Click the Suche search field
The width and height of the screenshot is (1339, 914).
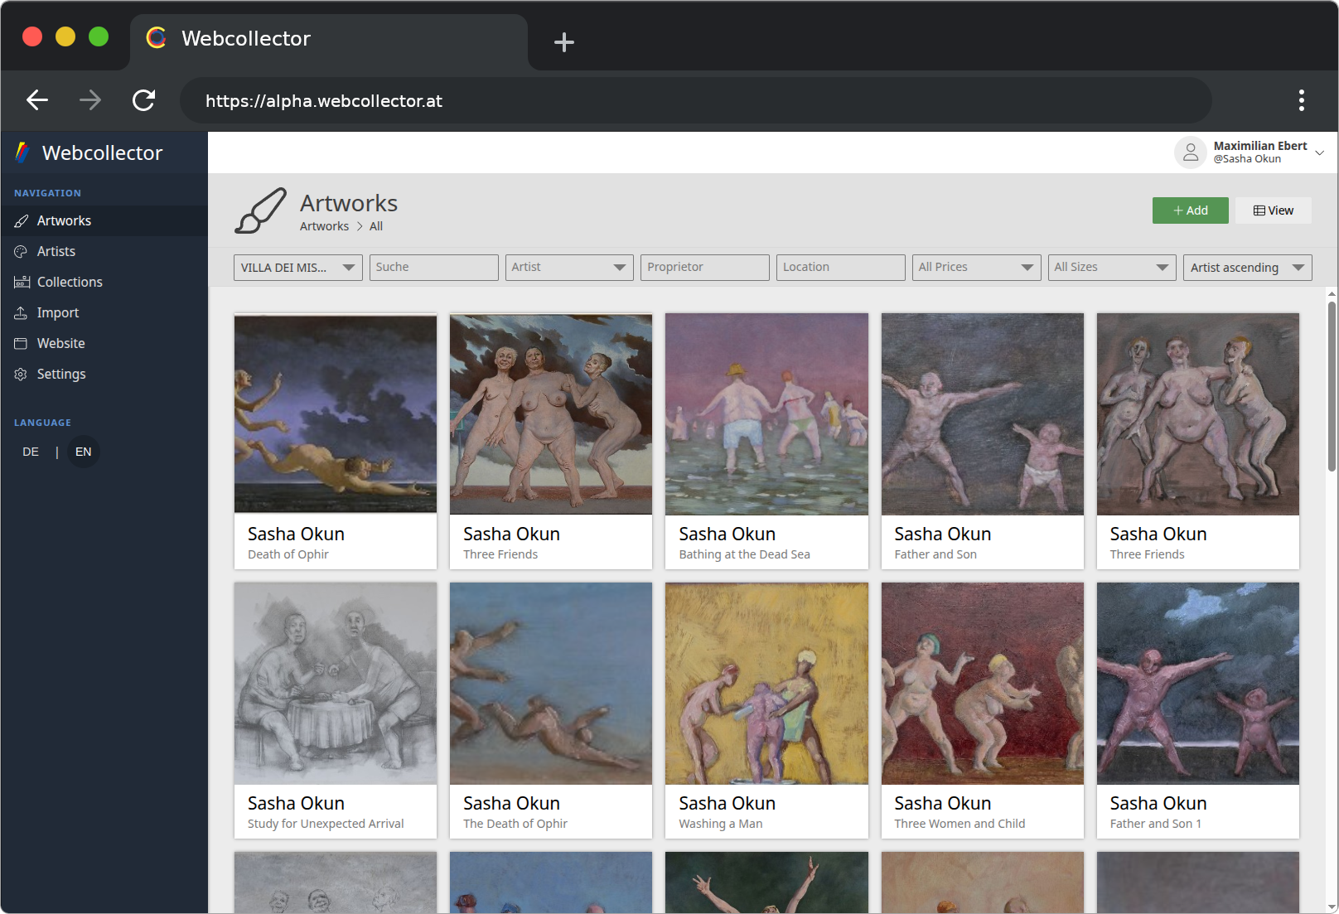pos(433,268)
